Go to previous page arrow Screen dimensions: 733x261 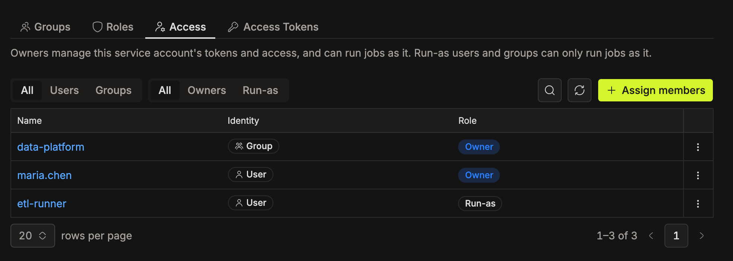(x=651, y=236)
